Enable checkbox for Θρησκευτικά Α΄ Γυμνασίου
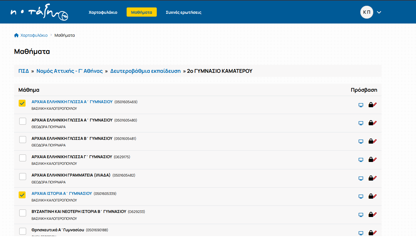 (22, 231)
